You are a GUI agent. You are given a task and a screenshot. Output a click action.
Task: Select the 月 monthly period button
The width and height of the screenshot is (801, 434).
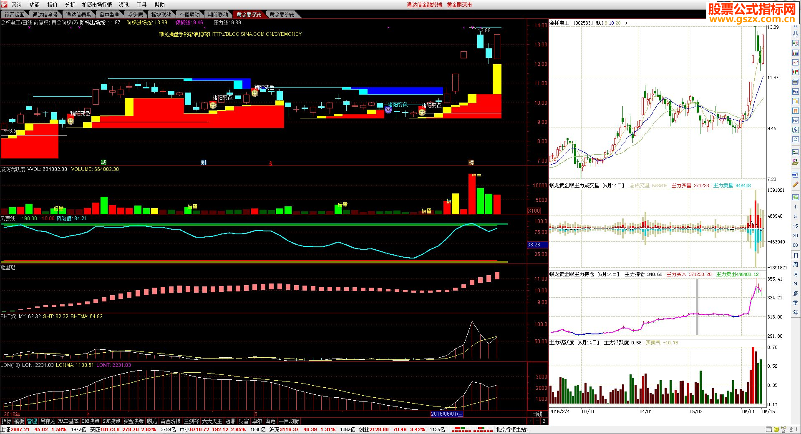tap(795, 274)
